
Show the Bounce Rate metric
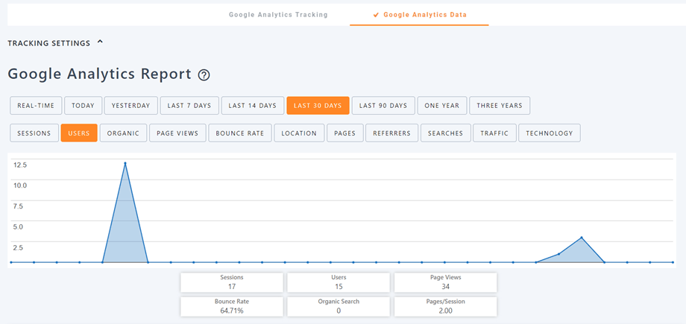click(239, 133)
